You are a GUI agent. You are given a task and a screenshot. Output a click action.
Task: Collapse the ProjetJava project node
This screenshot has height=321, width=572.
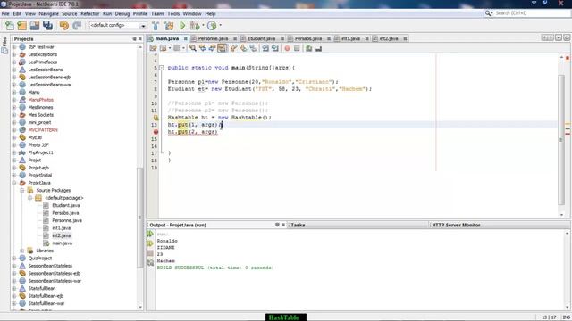pos(14,183)
